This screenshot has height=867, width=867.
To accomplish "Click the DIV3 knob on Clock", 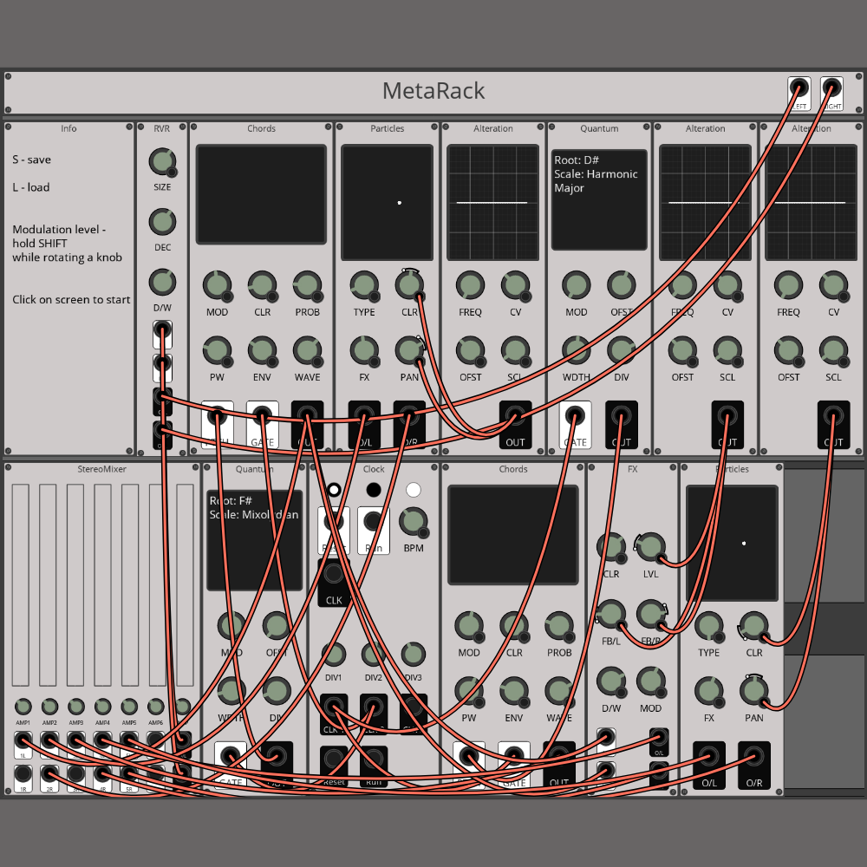I will 413,655.
